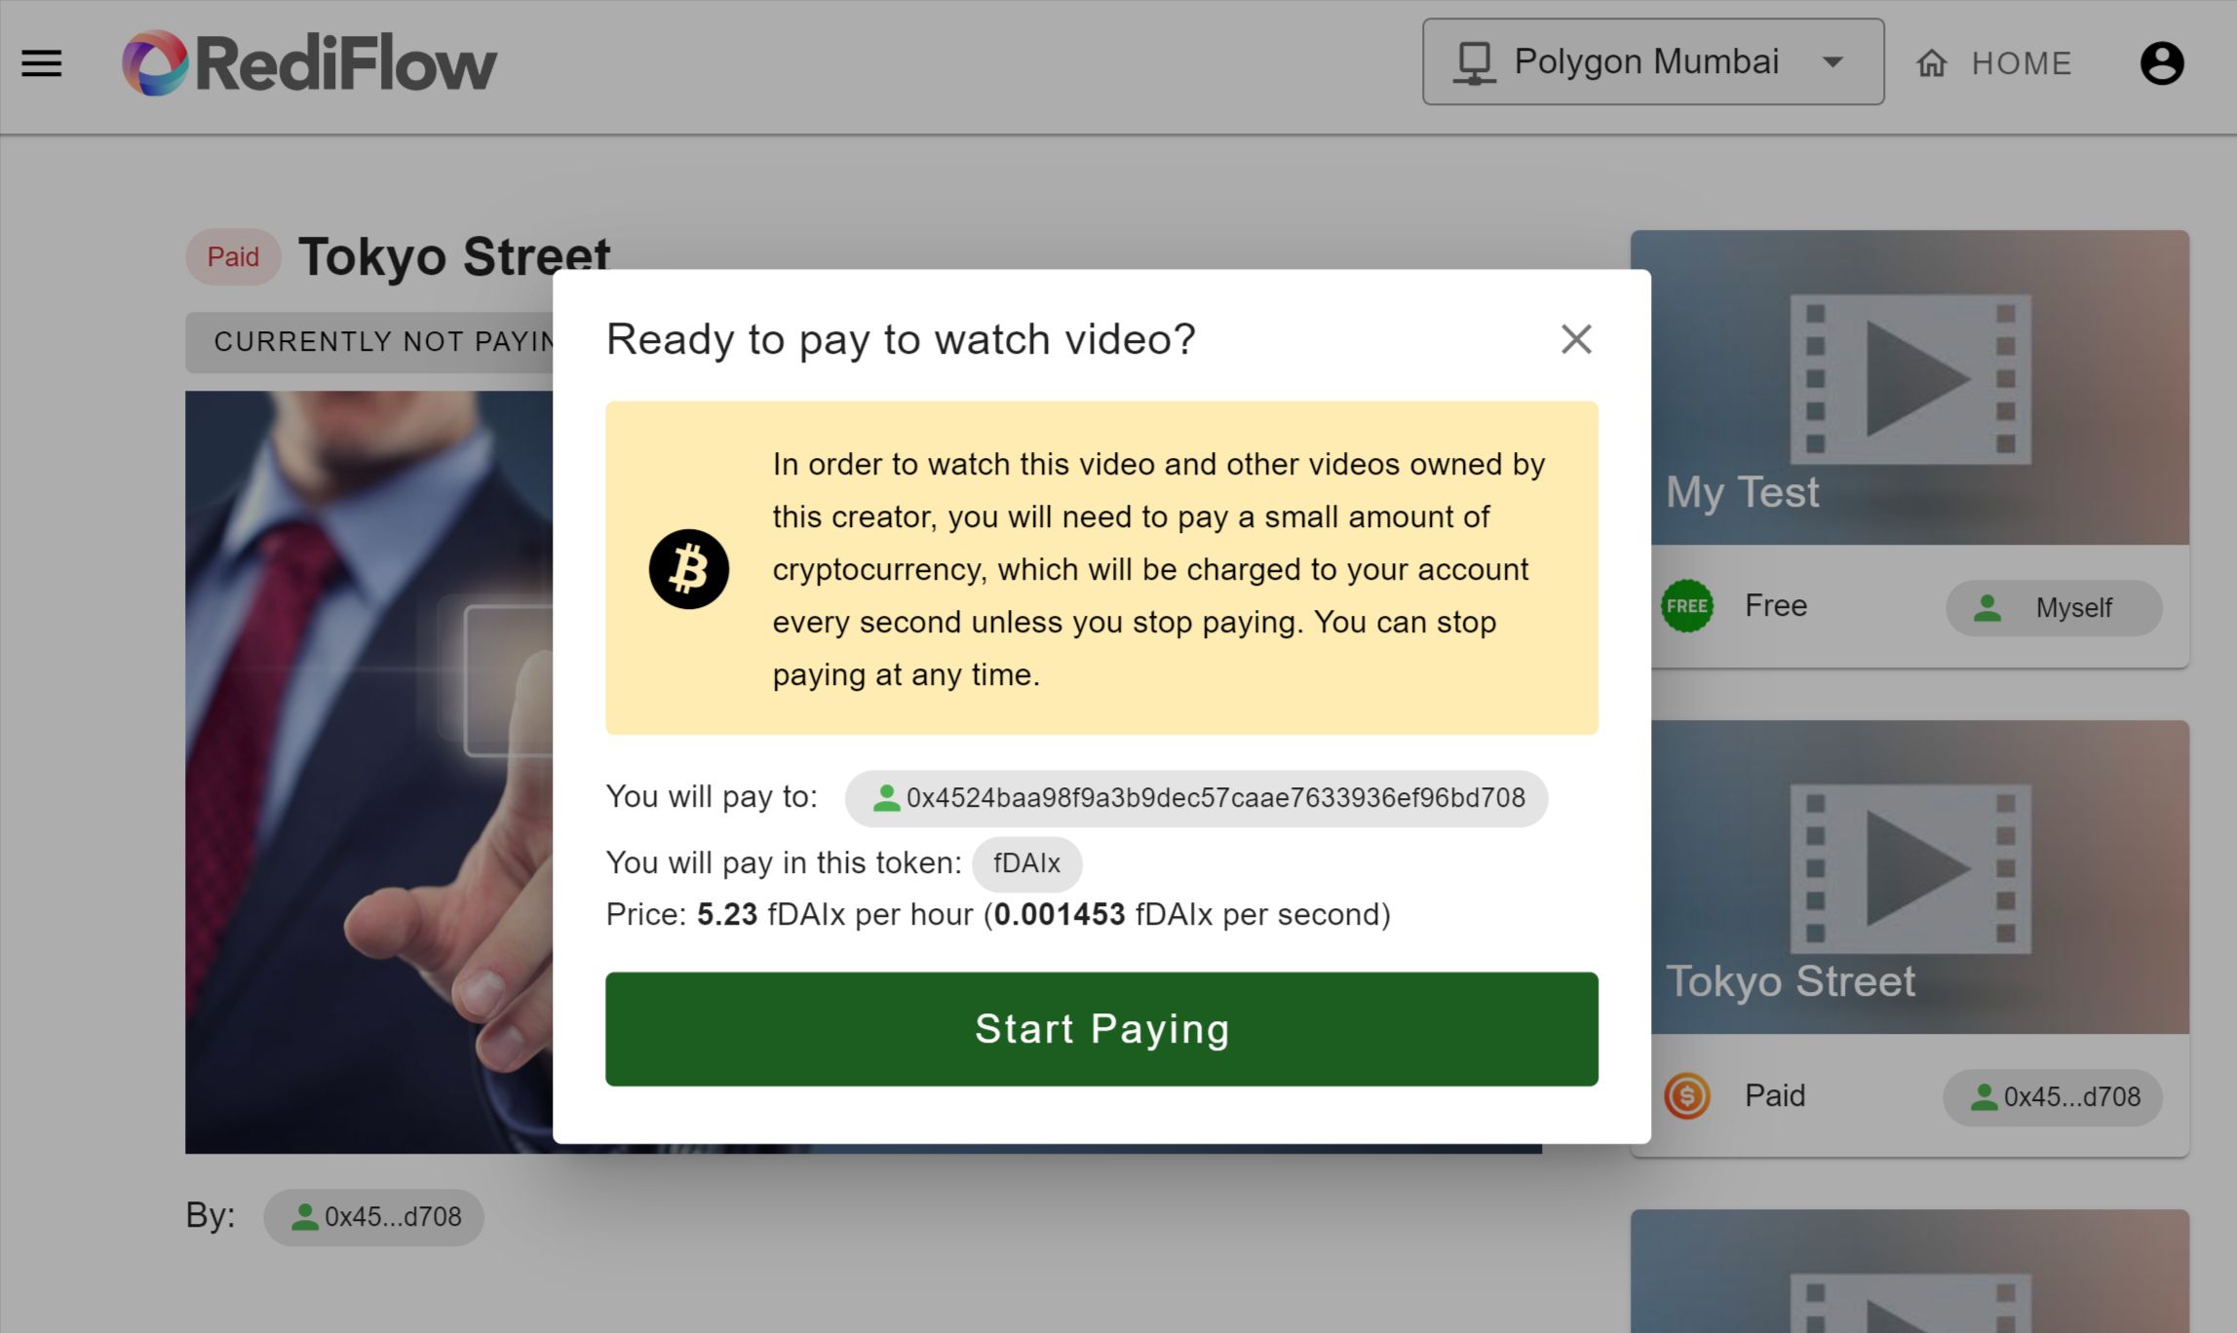The image size is (2237, 1333).
Task: Click the hamburger menu icon
Action: click(x=41, y=63)
